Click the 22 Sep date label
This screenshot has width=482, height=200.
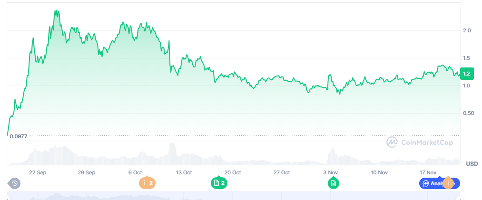pyautogui.click(x=38, y=172)
